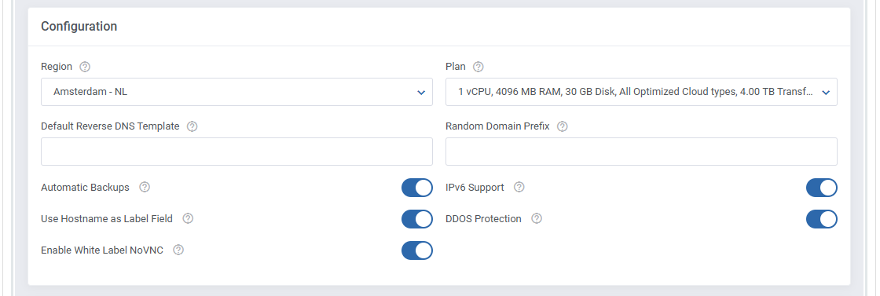The width and height of the screenshot is (880, 296).
Task: Click help icon beside Automatic Backups
Action: (145, 187)
